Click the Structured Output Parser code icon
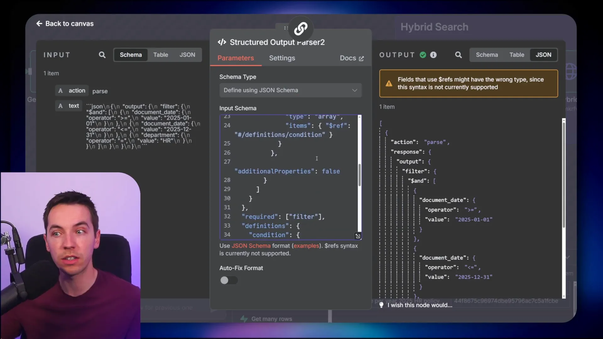 (x=222, y=42)
